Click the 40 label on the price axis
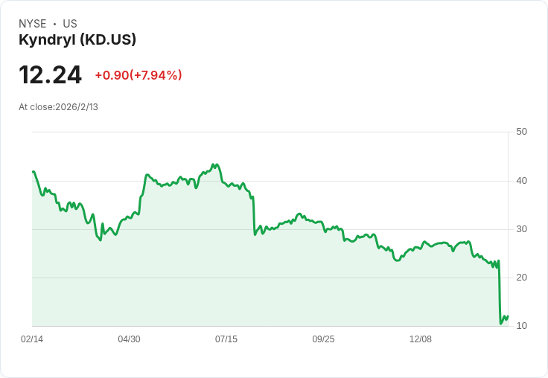The width and height of the screenshot is (548, 378). pyautogui.click(x=521, y=181)
